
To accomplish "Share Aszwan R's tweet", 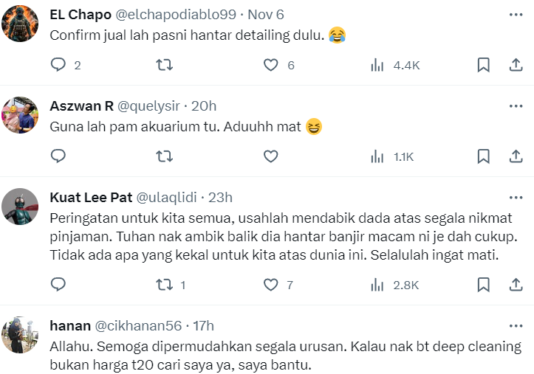I will [516, 156].
